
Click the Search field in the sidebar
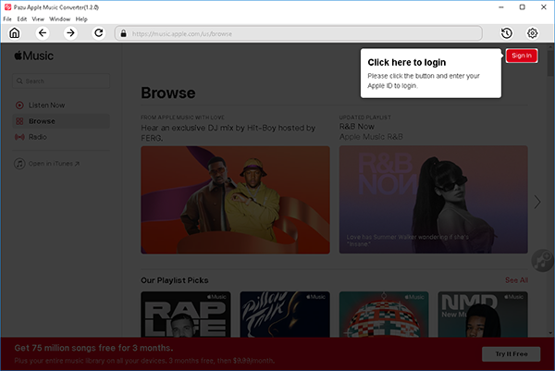click(x=61, y=81)
